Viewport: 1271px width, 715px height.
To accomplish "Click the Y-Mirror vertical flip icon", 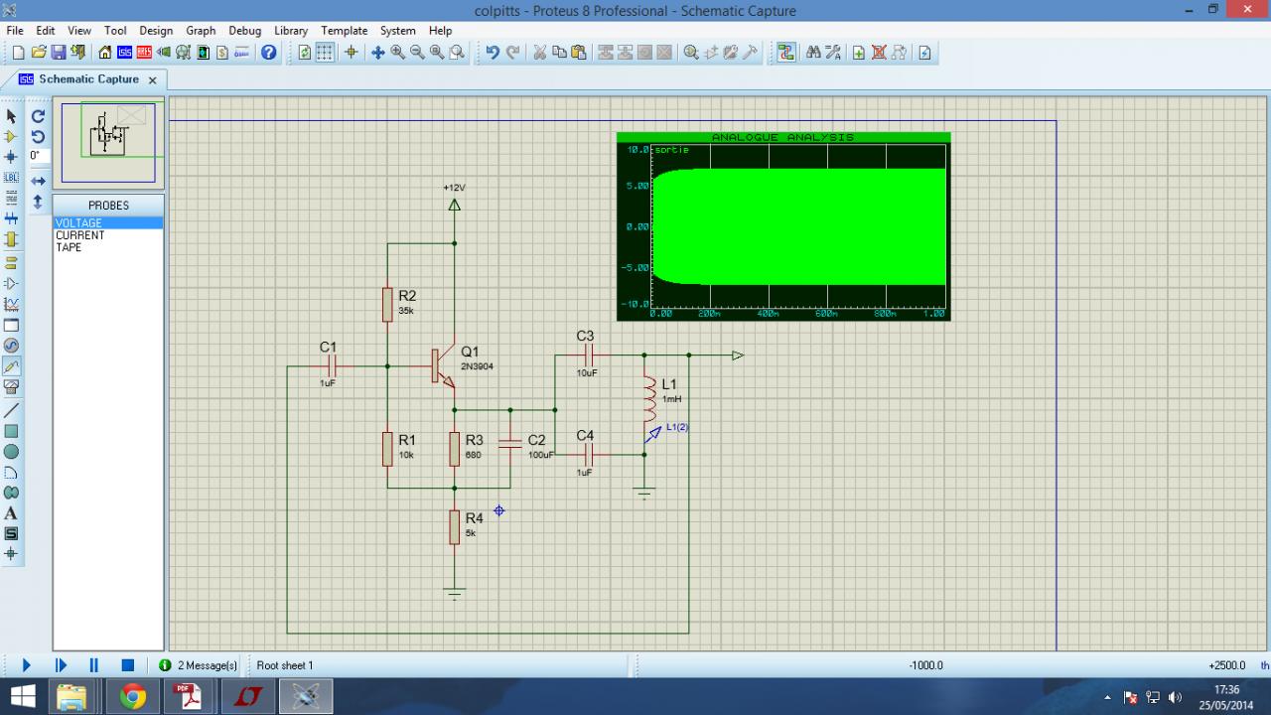I will pos(38,202).
